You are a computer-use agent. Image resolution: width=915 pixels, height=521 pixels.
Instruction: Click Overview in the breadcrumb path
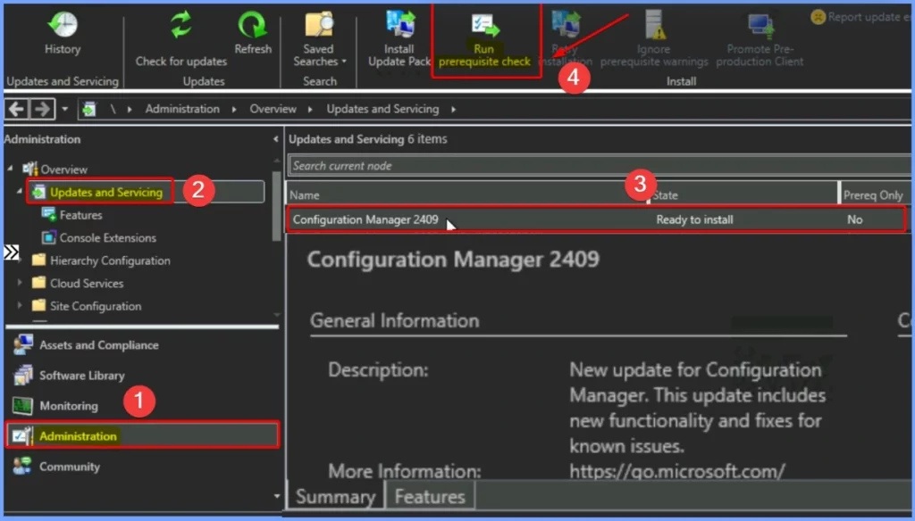click(273, 109)
